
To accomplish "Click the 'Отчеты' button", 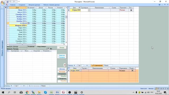I will [62, 47].
